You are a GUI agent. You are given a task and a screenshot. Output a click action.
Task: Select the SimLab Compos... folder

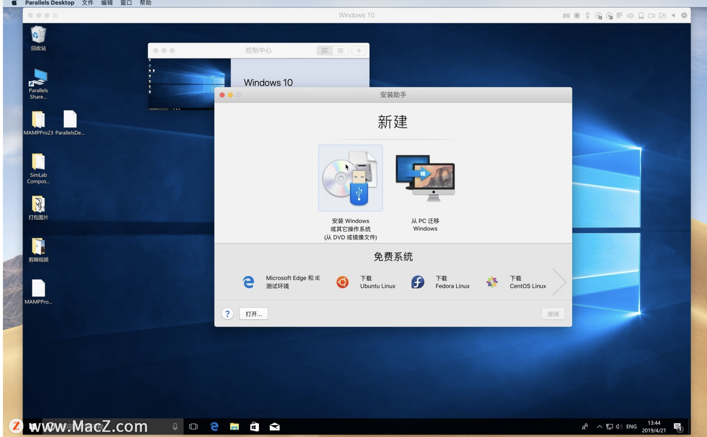[x=38, y=169]
